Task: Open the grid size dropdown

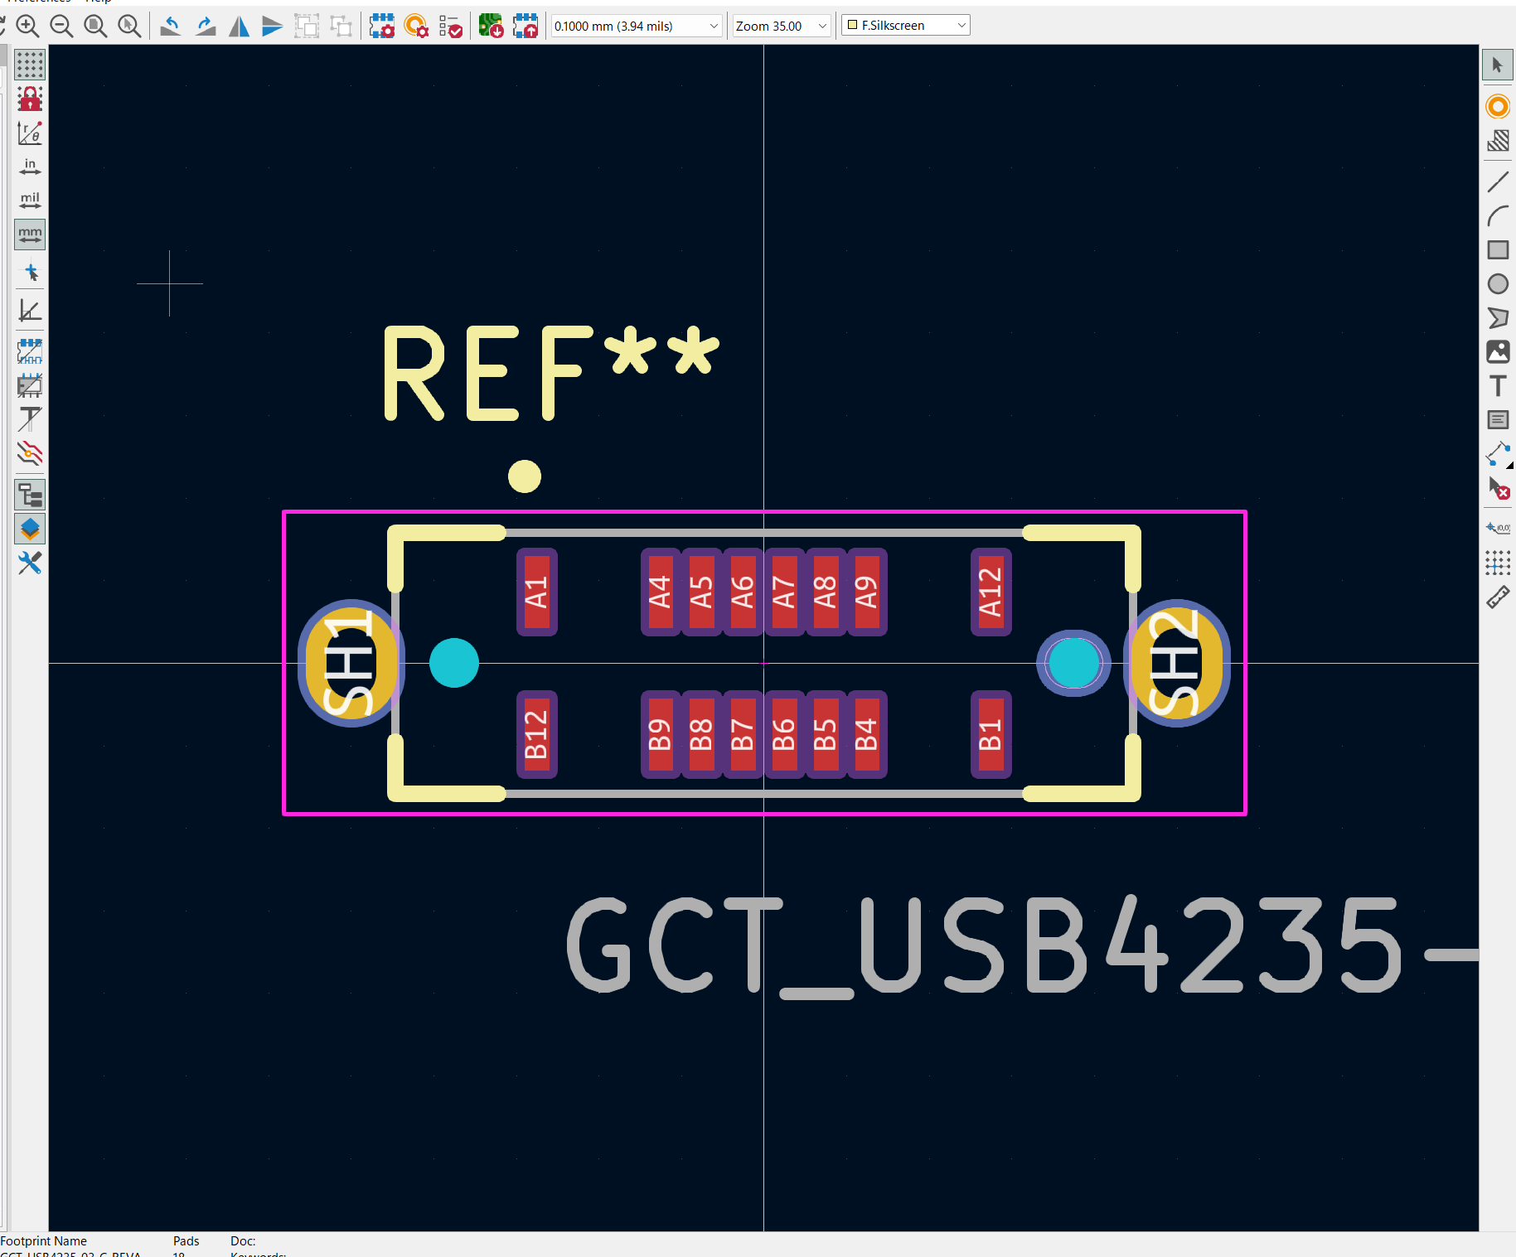Action: pyautogui.click(x=636, y=27)
